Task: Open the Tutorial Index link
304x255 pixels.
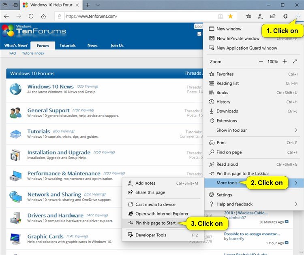Action: tap(33, 53)
